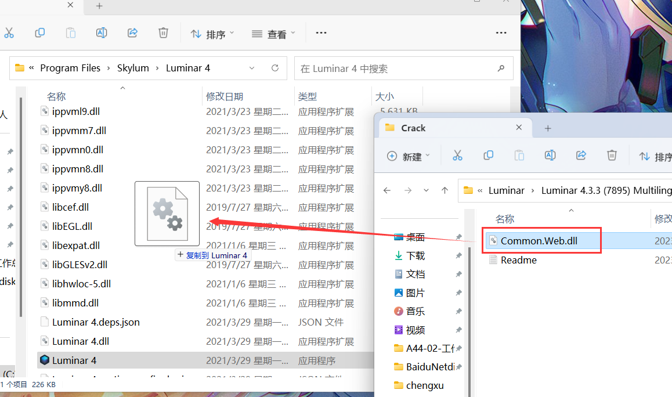
Task: Click the Share icon in the Crack window toolbar
Action: coord(581,156)
